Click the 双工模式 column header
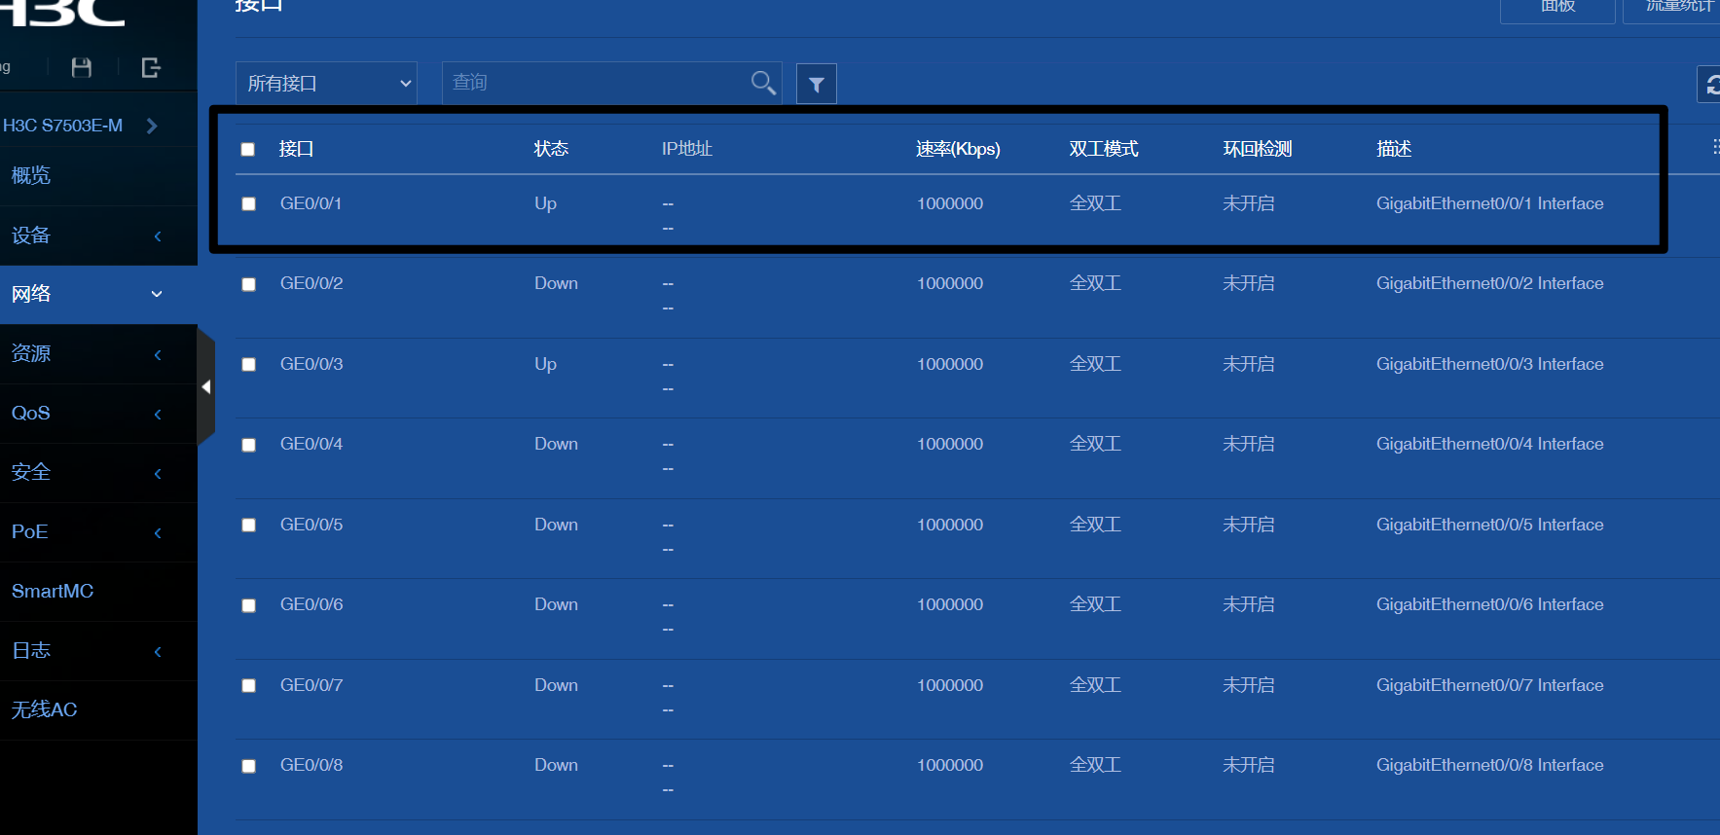1720x835 pixels. coord(1104,149)
